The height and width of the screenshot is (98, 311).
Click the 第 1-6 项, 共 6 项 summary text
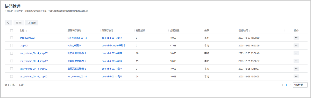[x=14, y=85]
